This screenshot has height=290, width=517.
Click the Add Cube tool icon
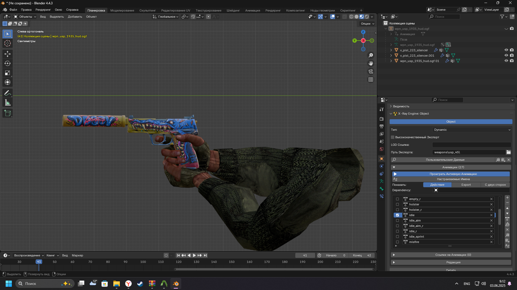pos(8,113)
